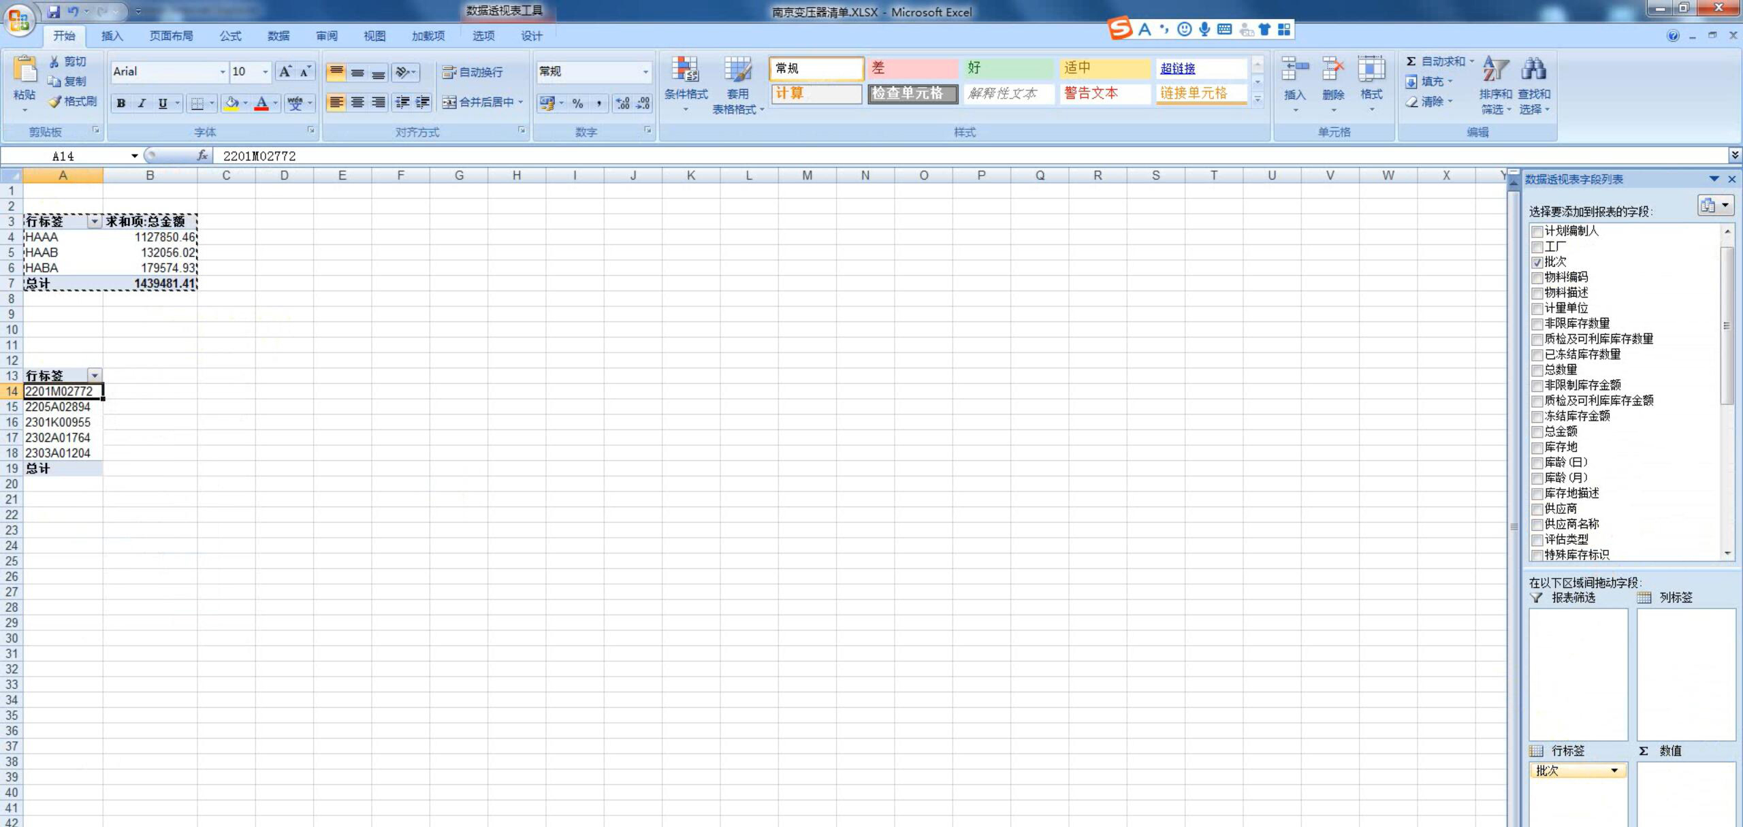Click Merge and Center (合并后居中) icon
This screenshot has height=827, width=1743.
tap(449, 103)
